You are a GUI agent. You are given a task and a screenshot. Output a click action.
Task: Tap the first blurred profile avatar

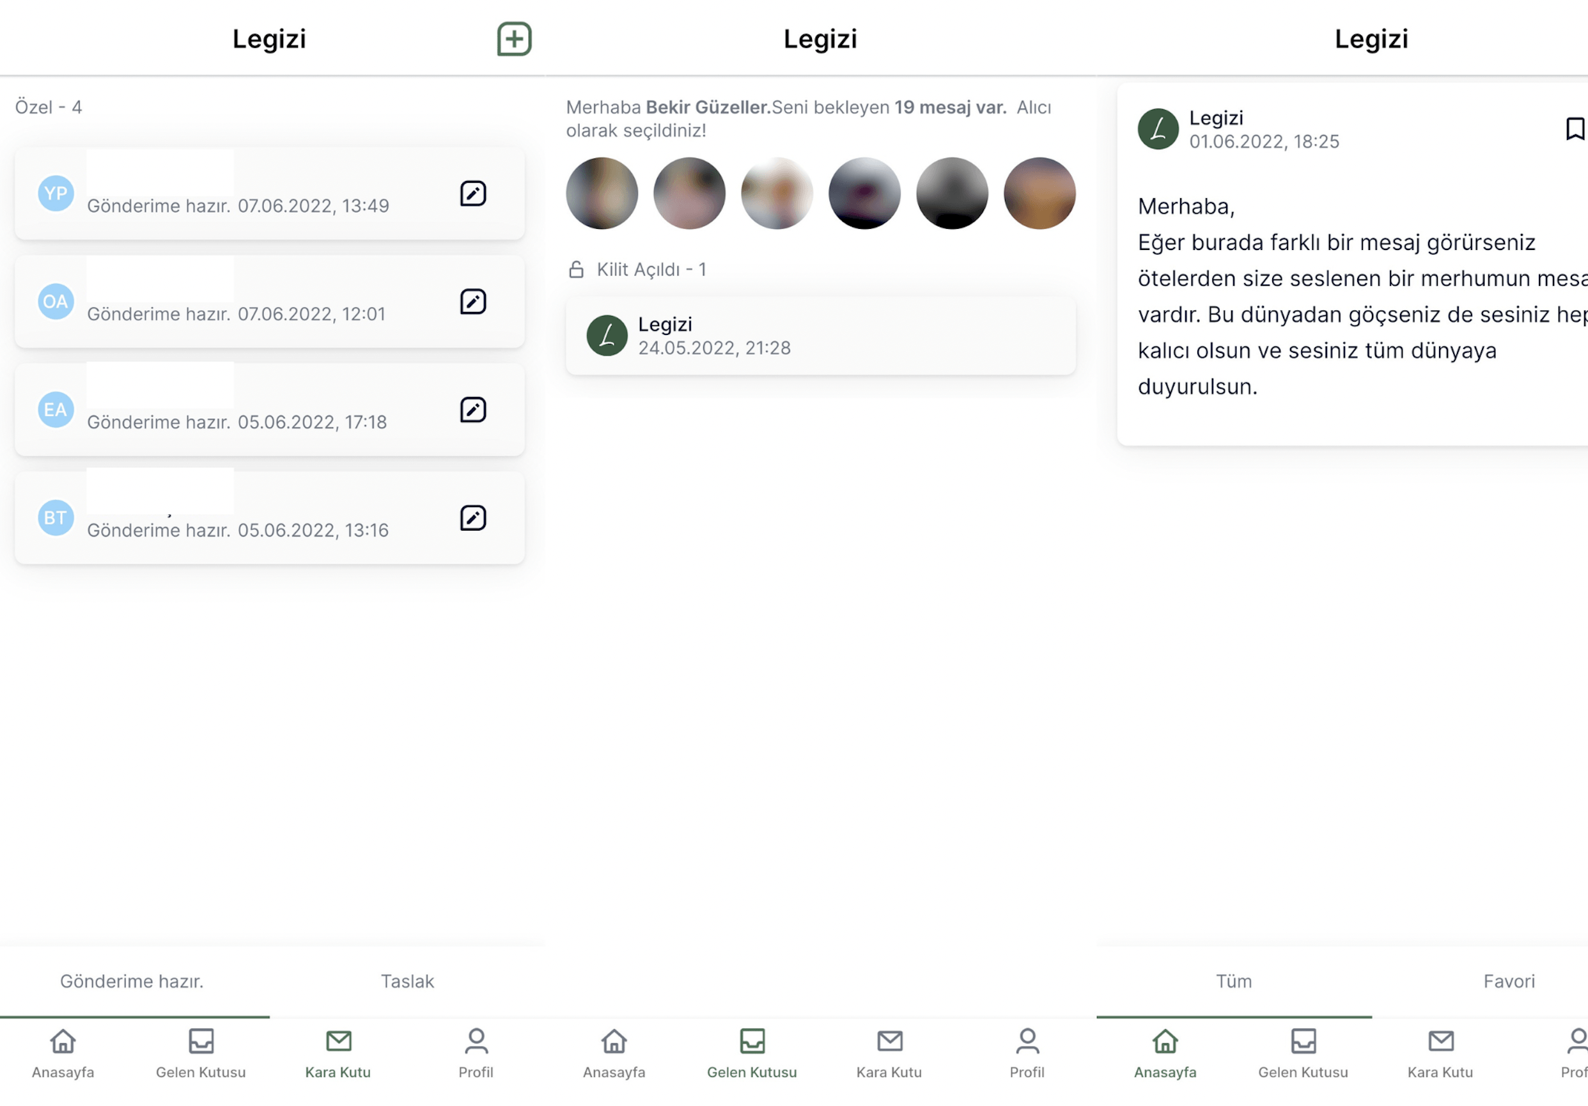click(x=602, y=193)
